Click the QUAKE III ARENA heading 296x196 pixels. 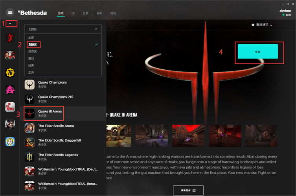123,115
